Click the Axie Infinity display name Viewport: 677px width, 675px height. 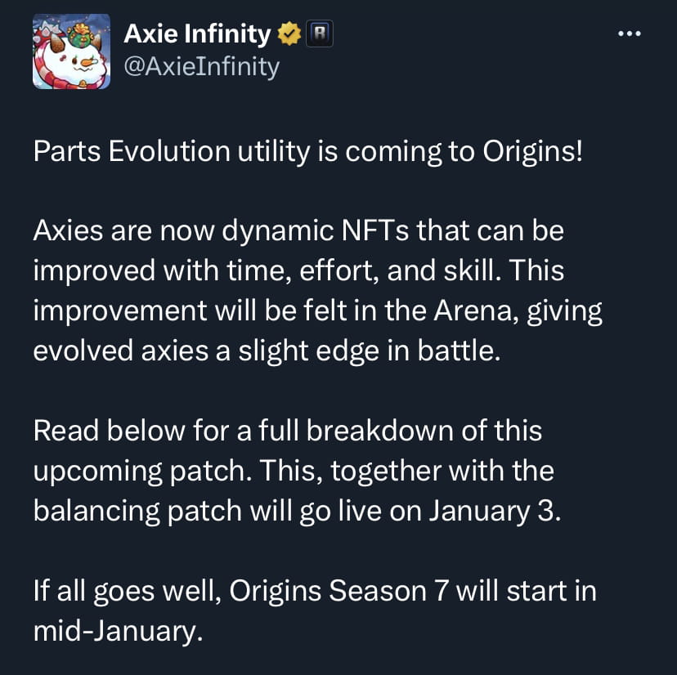click(x=195, y=34)
